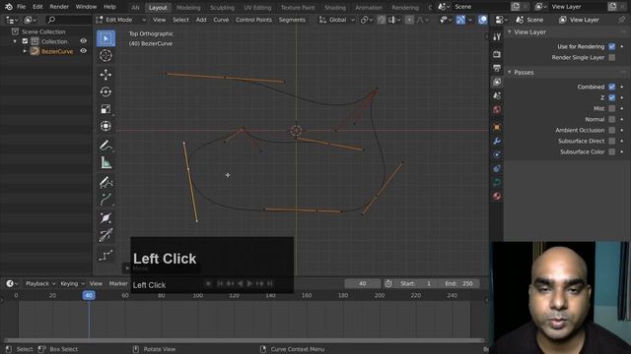
Task: Open the Control Points menu
Action: pyautogui.click(x=253, y=20)
